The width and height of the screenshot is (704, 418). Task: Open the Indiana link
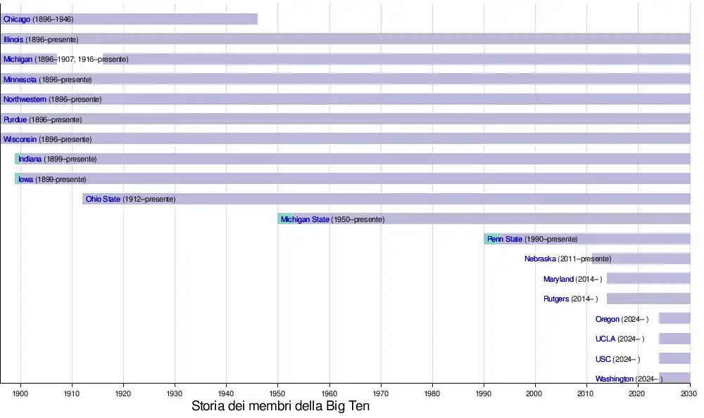click(30, 159)
